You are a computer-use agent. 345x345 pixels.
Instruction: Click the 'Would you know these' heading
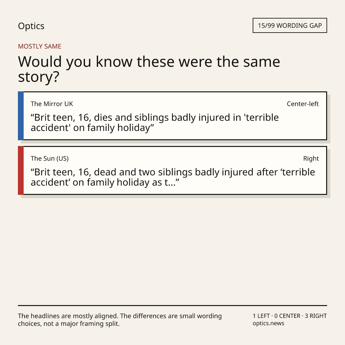(149, 69)
